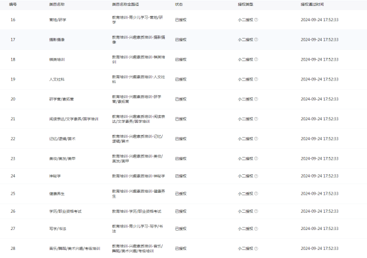Click the 学历/职业资格考试 category name
This screenshot has height=258, width=367.
65,211
